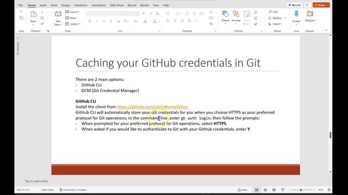Switch to Normal view in status bar
This screenshot has height=195, width=348.
tap(256, 190)
